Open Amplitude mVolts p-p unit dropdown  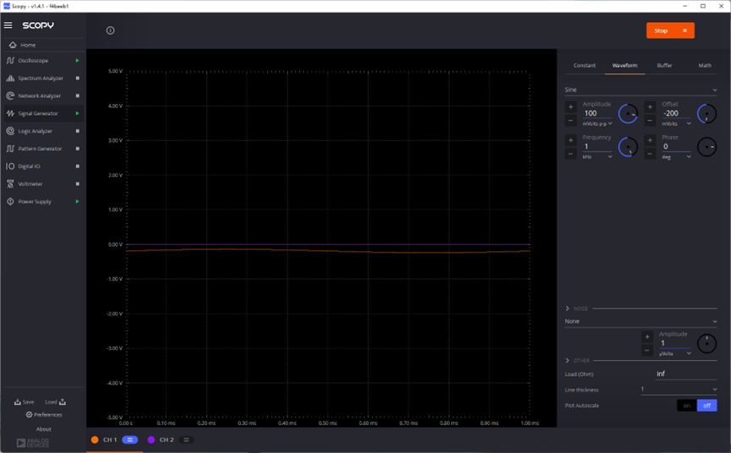pyautogui.click(x=597, y=123)
